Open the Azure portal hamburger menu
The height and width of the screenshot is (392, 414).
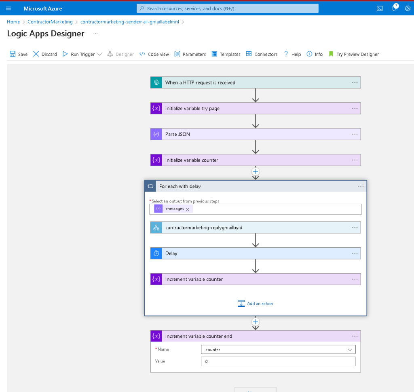click(x=8, y=8)
